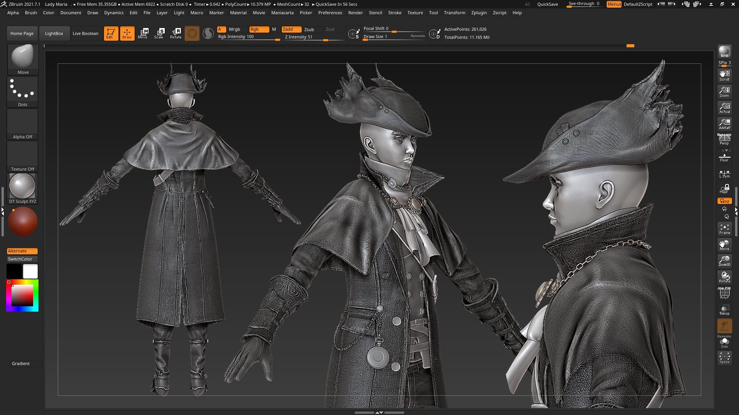
Task: Activate the Frame view icon
Action: (724, 229)
